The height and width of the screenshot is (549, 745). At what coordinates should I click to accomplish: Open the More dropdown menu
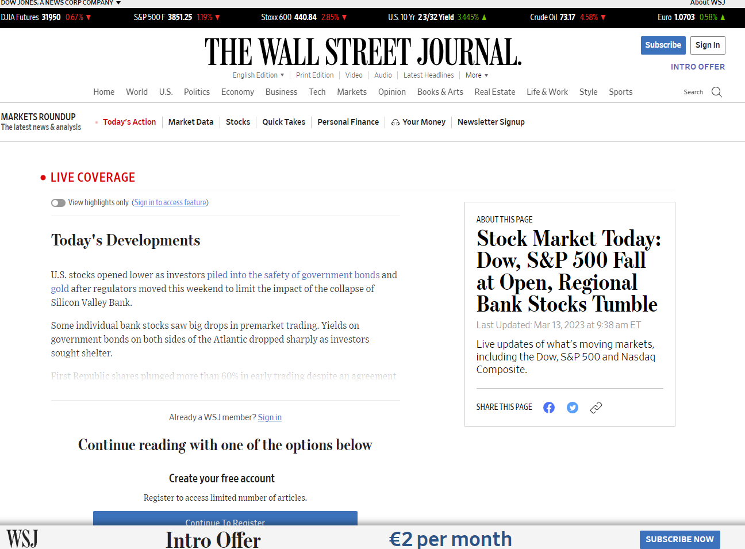coord(477,75)
